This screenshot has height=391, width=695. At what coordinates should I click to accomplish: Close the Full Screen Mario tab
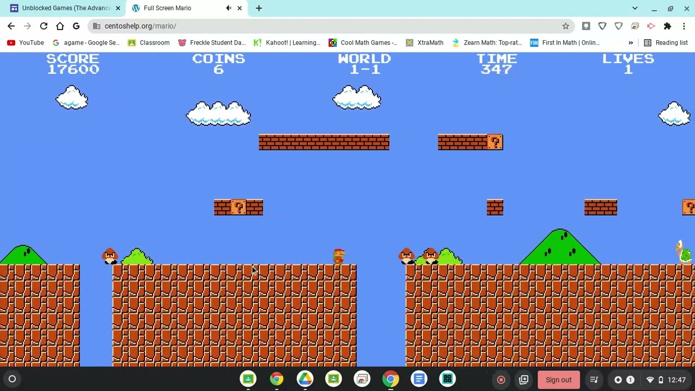(239, 8)
